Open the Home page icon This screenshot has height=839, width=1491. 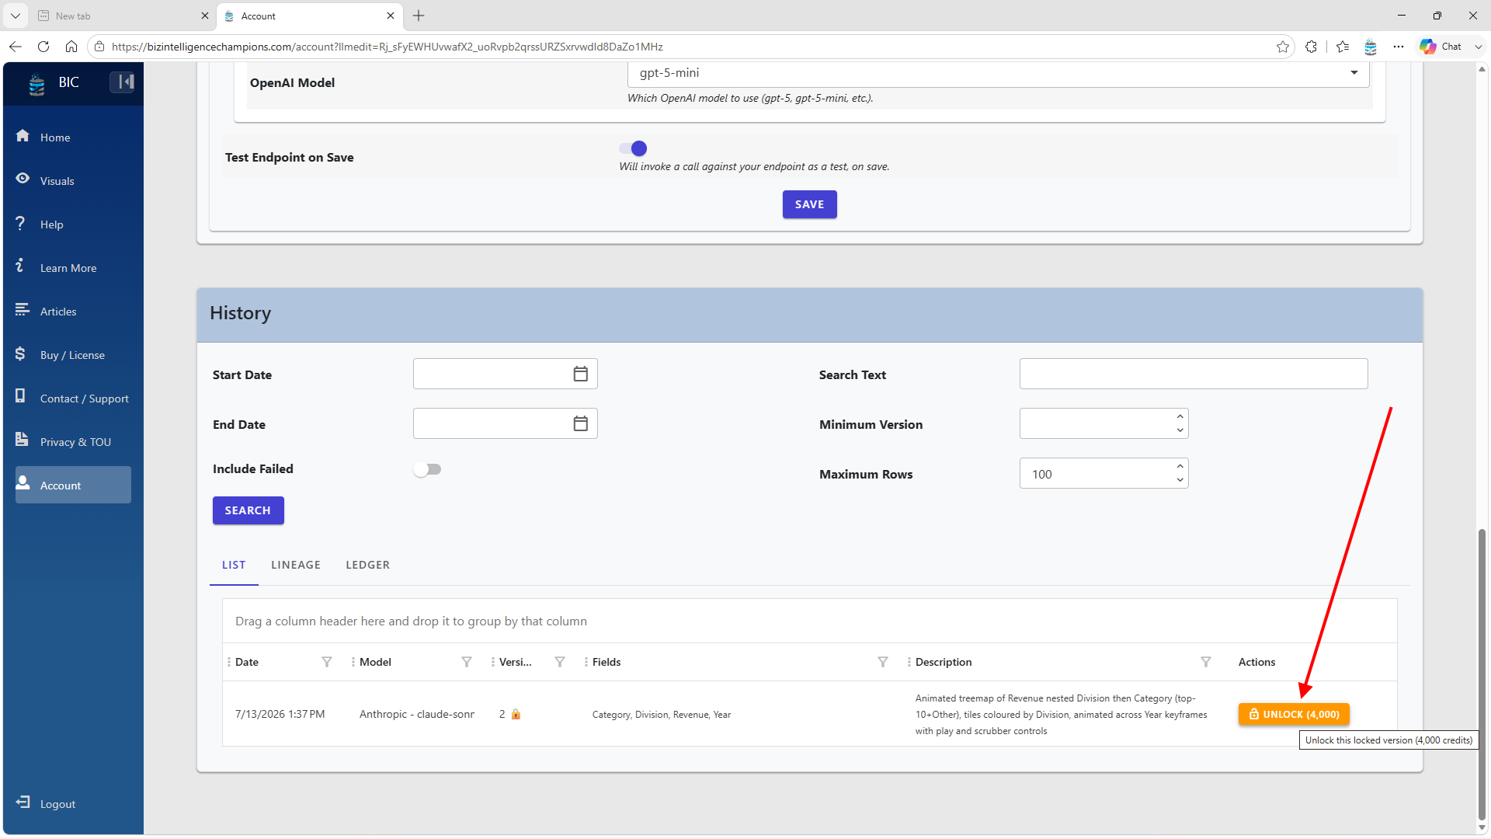click(x=23, y=136)
